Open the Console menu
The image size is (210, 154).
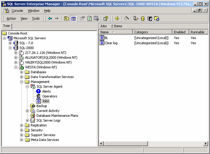17,11
